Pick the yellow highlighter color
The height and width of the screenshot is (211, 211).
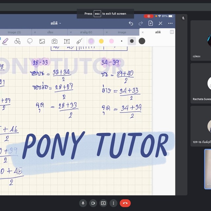(101, 41)
